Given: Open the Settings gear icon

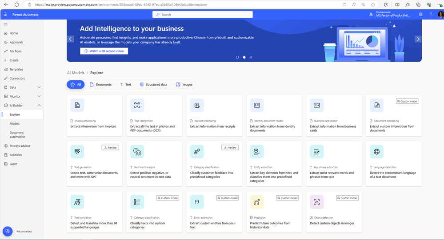Looking at the screenshot, I should (x=420, y=14).
